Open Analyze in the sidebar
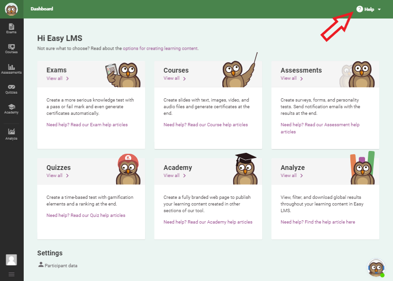Viewport: 393px width, 281px height. [x=11, y=134]
